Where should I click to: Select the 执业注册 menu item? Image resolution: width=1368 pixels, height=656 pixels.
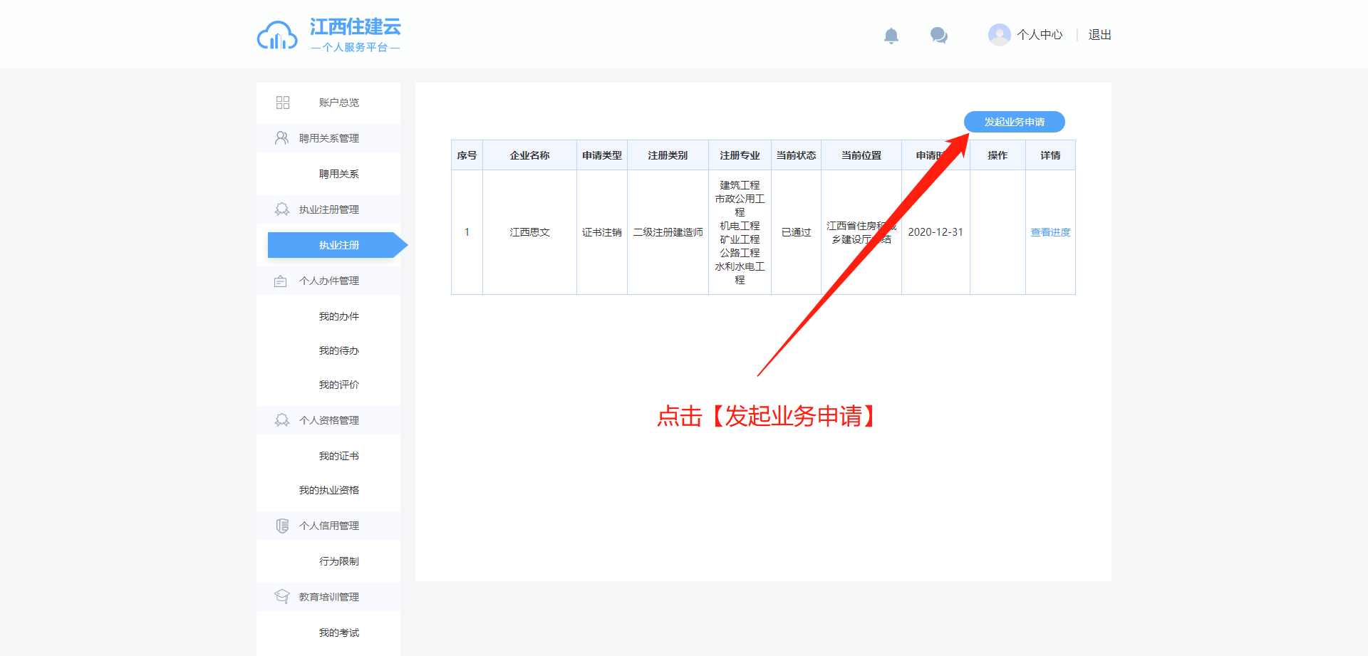(338, 245)
